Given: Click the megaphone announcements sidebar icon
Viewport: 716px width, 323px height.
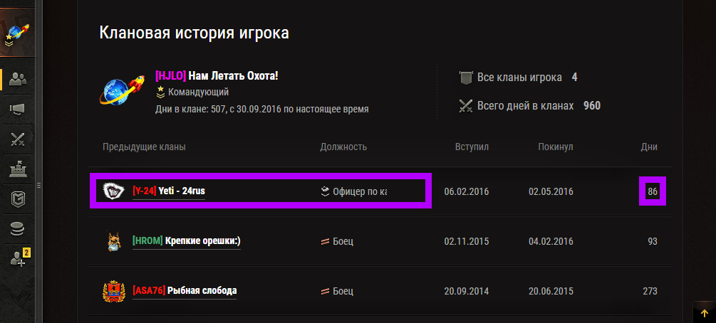Looking at the screenshot, I should (x=18, y=108).
